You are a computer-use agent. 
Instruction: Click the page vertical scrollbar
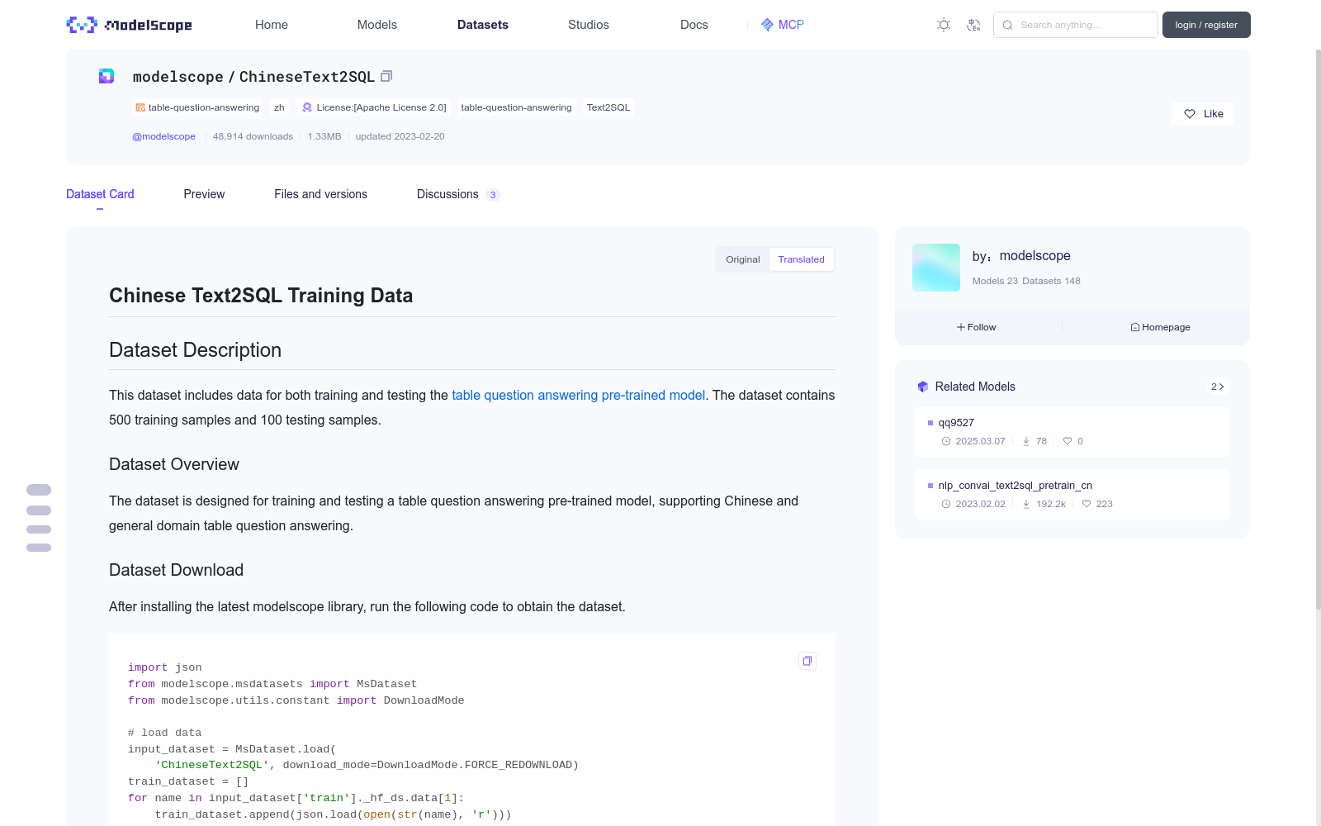point(1318,330)
